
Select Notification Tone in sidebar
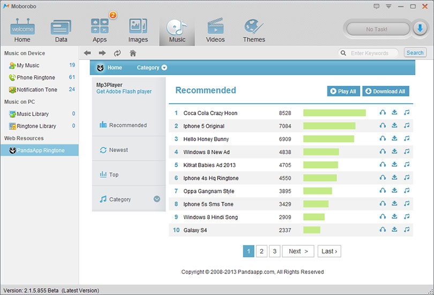click(x=40, y=89)
